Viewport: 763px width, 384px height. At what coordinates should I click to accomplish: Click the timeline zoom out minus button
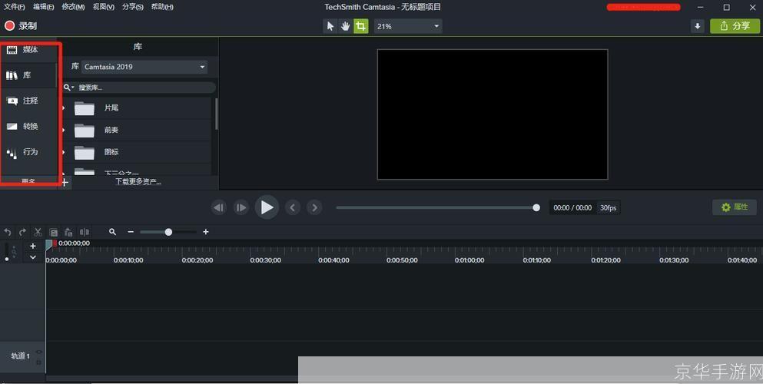[x=131, y=232]
